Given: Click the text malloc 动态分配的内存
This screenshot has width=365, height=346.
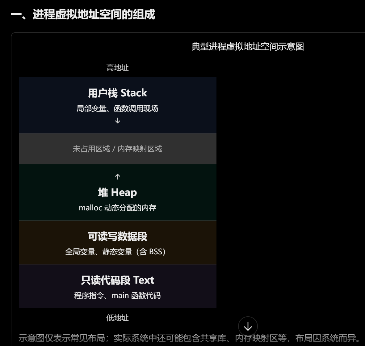Looking at the screenshot, I should pos(117,208).
